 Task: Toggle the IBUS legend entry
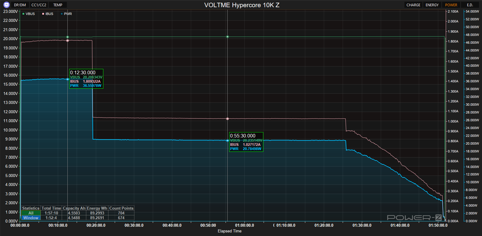tap(48, 14)
